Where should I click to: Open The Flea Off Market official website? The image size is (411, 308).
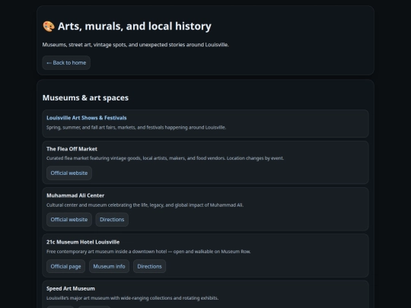click(69, 173)
